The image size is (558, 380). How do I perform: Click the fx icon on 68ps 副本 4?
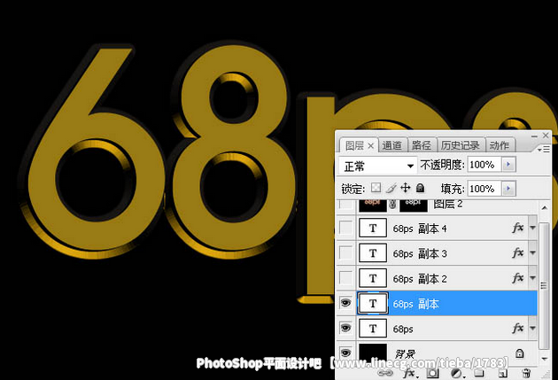pyautogui.click(x=518, y=229)
